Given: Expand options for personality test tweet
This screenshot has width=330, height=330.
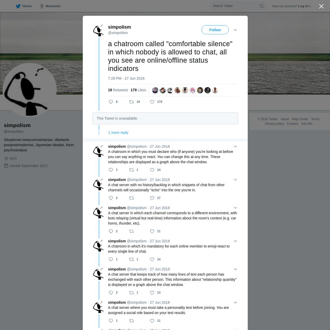Looking at the screenshot, I should [x=235, y=302].
